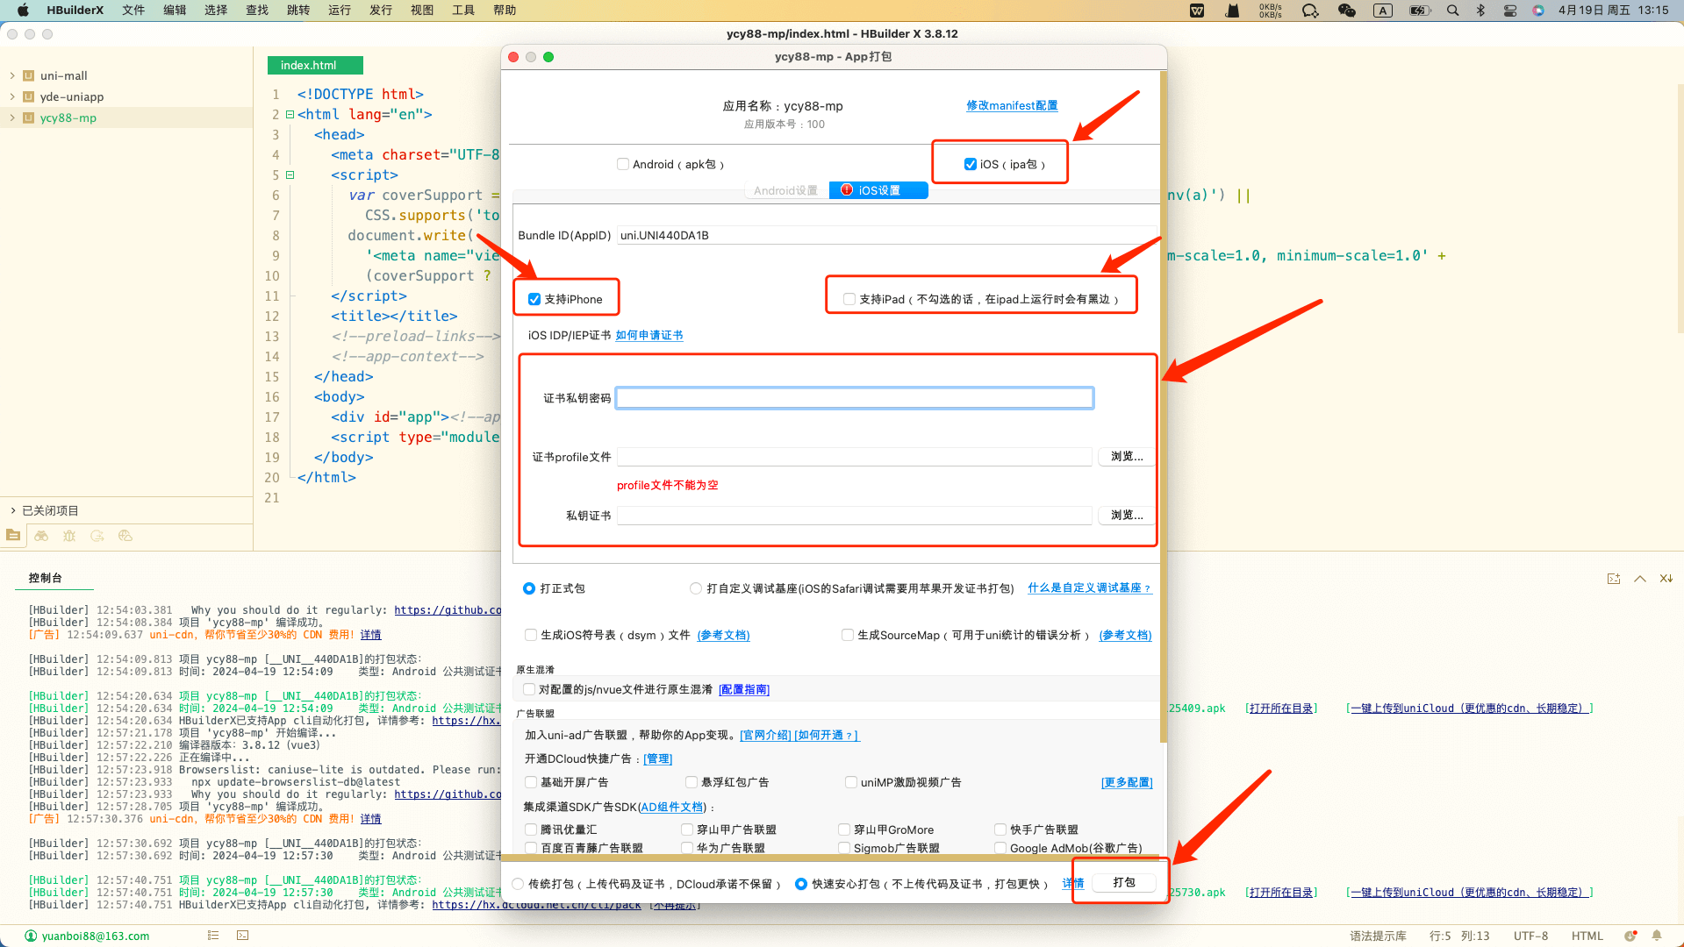This screenshot has width=1684, height=947.
Task: Expand the yde-uniapp project folder
Action: pos(12,96)
